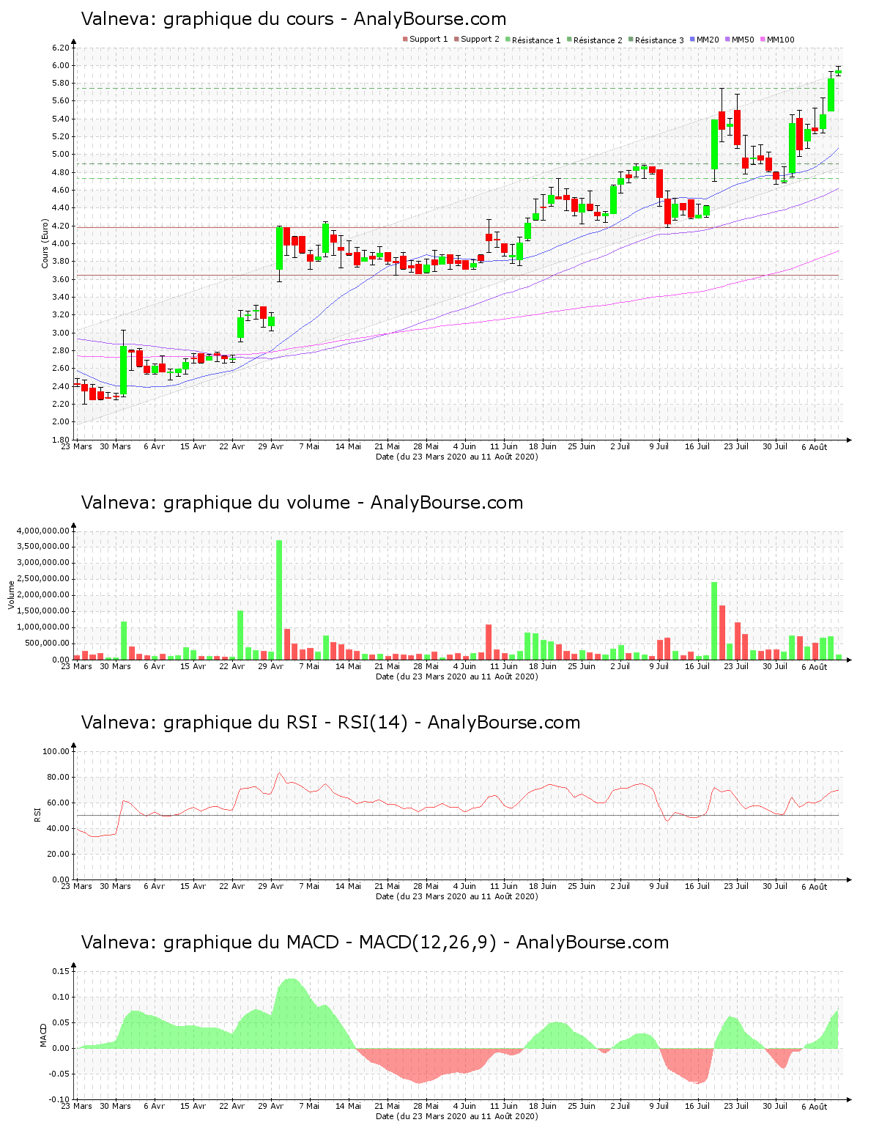Image resolution: width=879 pixels, height=1136 pixels.
Task: Click the 'RSI' y-axis label
Action: (37, 815)
